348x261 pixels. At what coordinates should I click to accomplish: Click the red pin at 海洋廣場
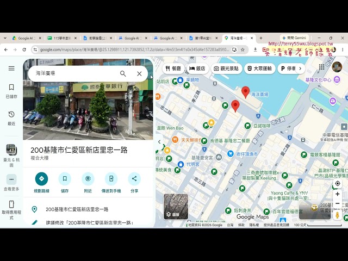pos(245,92)
